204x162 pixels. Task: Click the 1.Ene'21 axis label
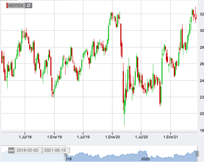(170, 137)
